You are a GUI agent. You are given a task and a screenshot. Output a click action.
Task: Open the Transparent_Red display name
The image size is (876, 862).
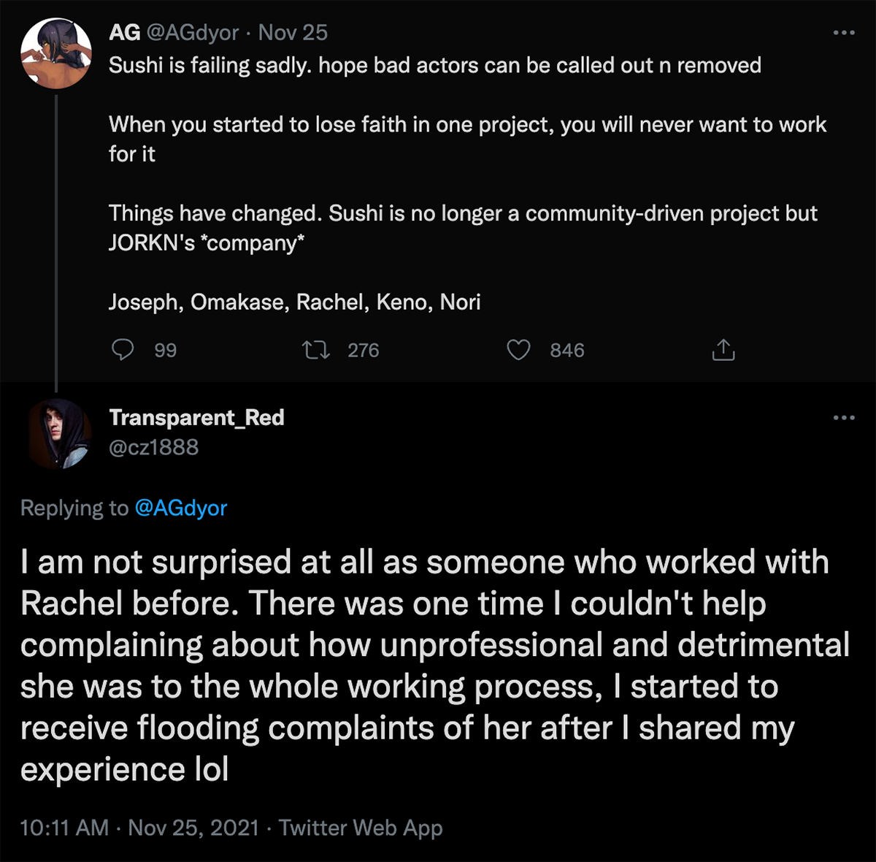click(x=196, y=417)
